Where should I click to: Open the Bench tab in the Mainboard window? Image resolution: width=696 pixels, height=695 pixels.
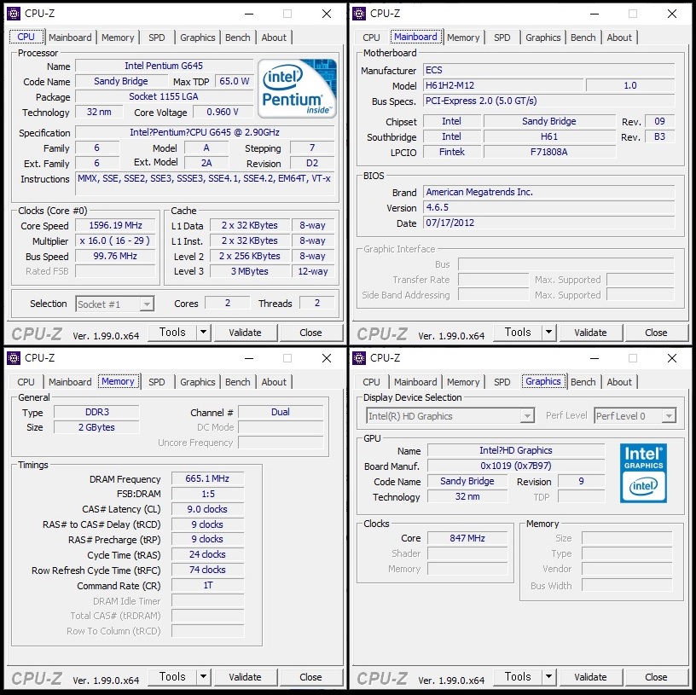pos(583,38)
